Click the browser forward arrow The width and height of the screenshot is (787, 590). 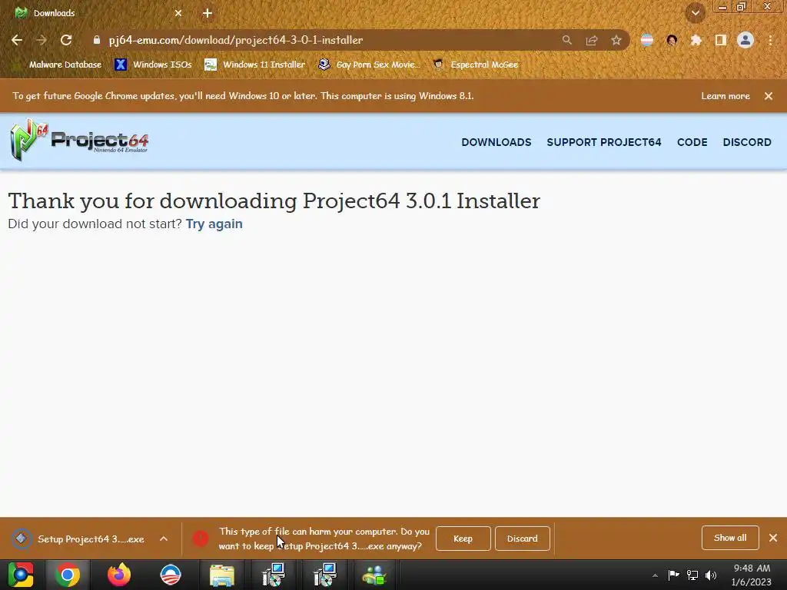[42, 40]
